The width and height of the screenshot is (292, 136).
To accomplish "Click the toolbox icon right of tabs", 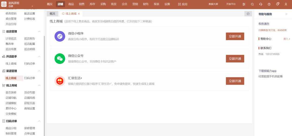I will 248,14.
